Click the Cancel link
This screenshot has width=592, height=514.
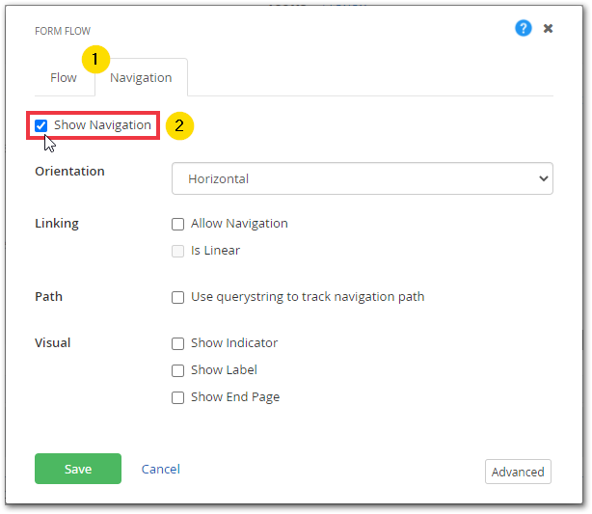click(161, 469)
